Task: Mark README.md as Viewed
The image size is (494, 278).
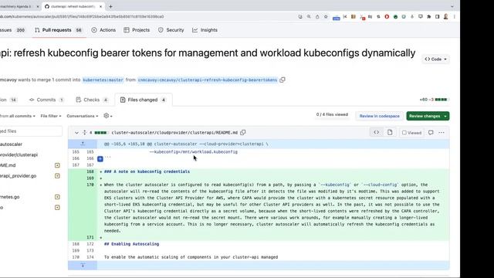Action: (411, 133)
